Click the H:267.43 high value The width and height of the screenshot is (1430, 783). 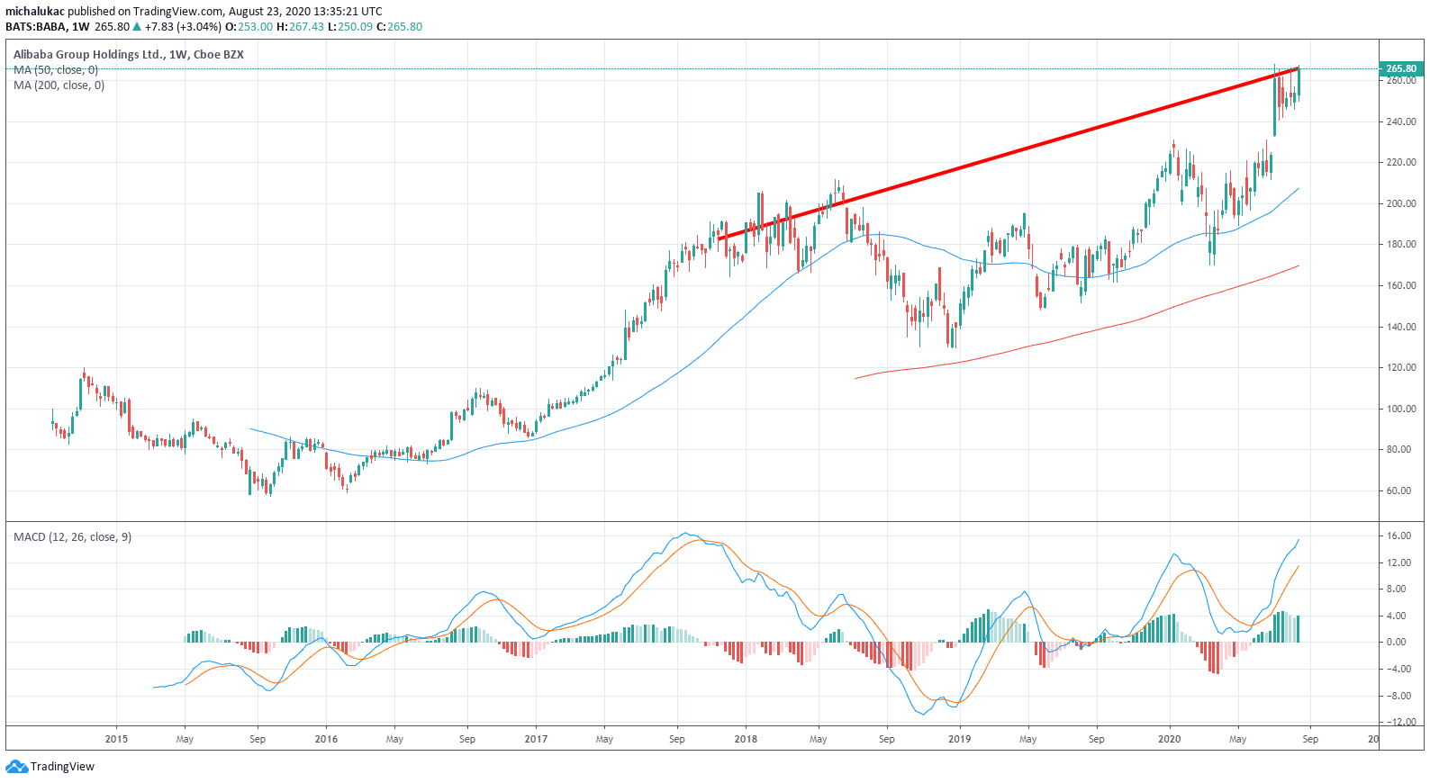300,26
